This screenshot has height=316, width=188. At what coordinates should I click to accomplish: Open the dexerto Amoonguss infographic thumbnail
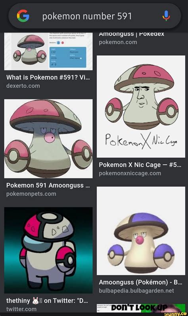[x=48, y=51]
